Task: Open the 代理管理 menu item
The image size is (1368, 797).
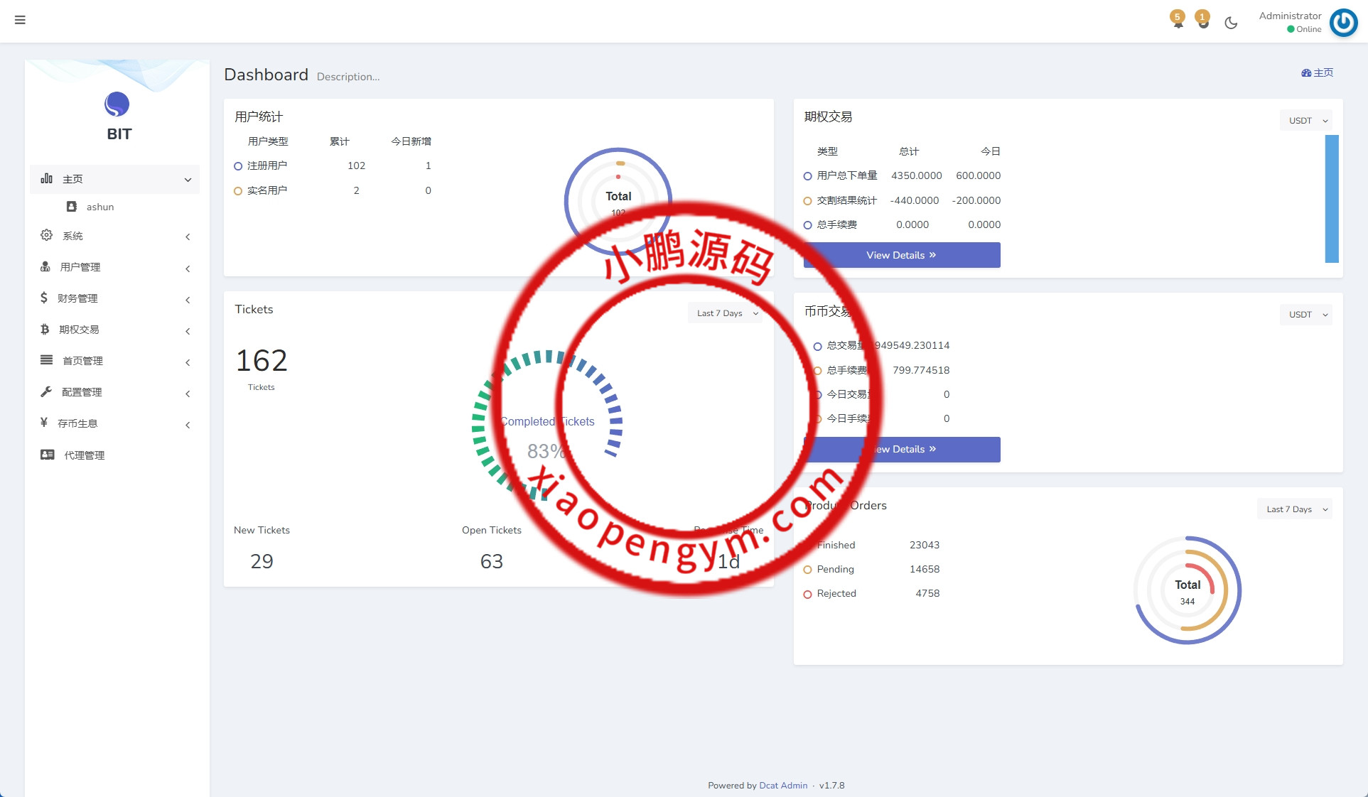Action: click(114, 455)
